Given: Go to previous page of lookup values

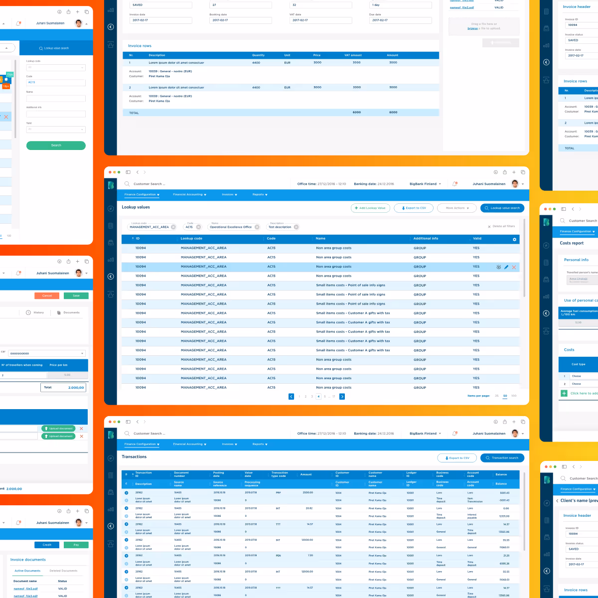Looking at the screenshot, I should pos(292,397).
